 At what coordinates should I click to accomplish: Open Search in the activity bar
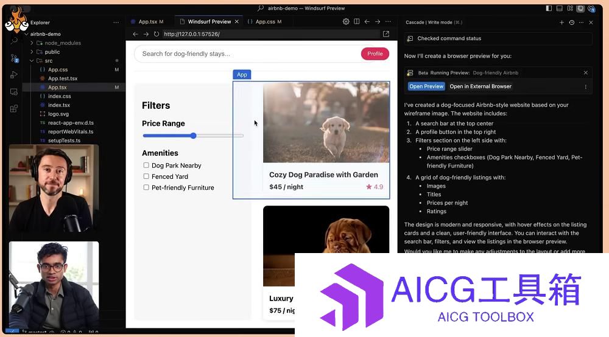15,40
